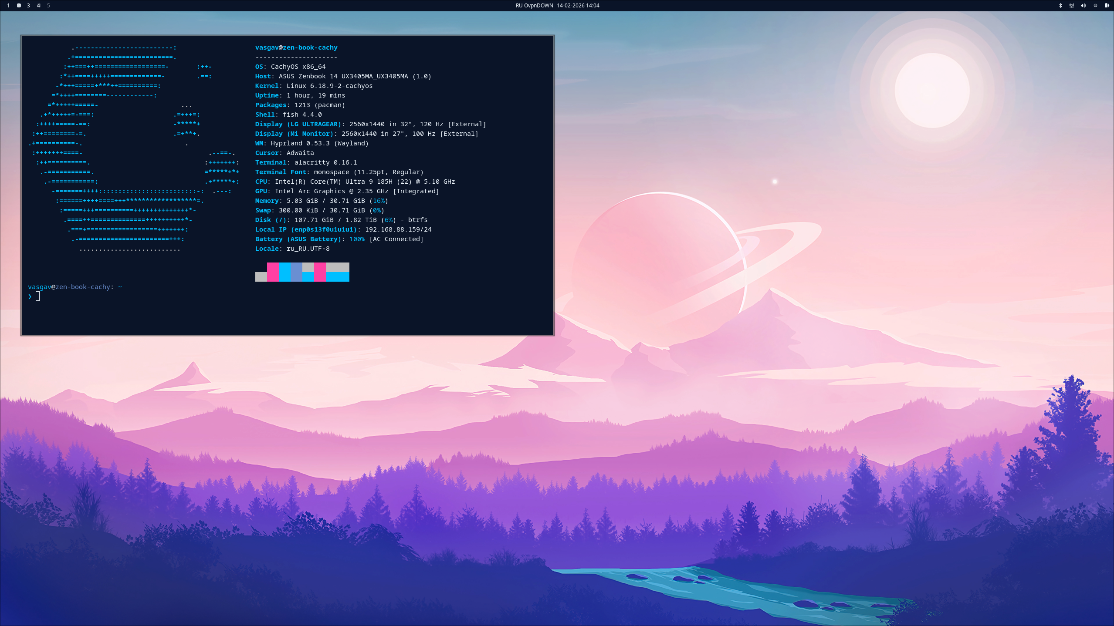Switch to workspace 1
Image resolution: width=1114 pixels, height=626 pixels.
[x=8, y=6]
